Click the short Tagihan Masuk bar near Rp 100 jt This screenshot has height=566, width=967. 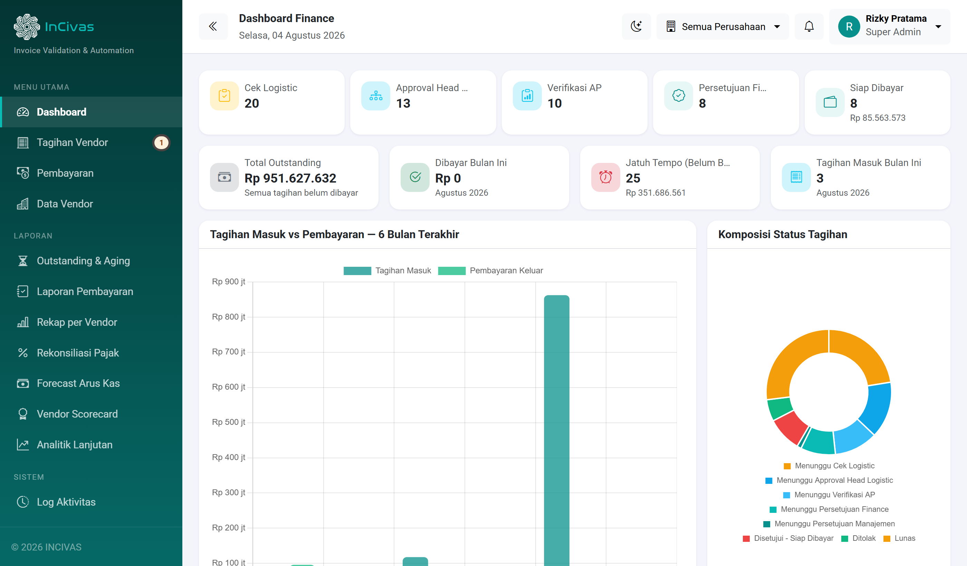(x=415, y=562)
